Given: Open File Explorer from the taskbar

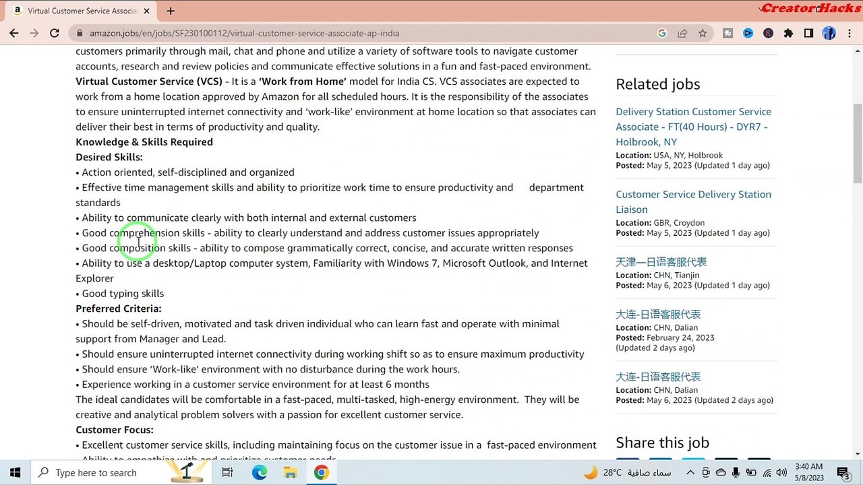Looking at the screenshot, I should pos(290,472).
